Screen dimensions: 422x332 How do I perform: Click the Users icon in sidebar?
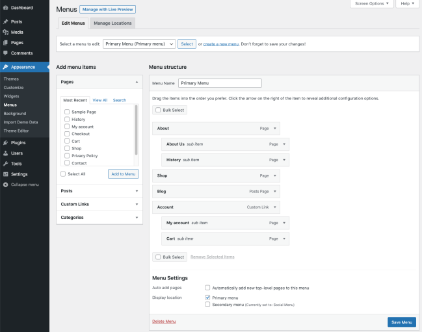6,153
